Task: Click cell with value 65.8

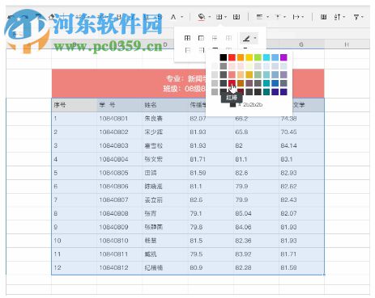Action: coord(256,132)
